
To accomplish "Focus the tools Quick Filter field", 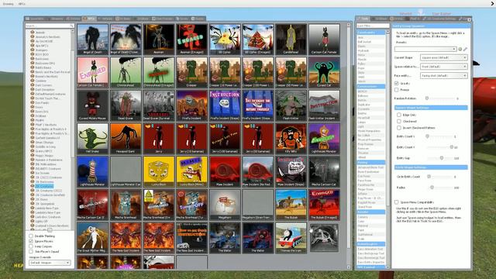I will click(x=373, y=26).
